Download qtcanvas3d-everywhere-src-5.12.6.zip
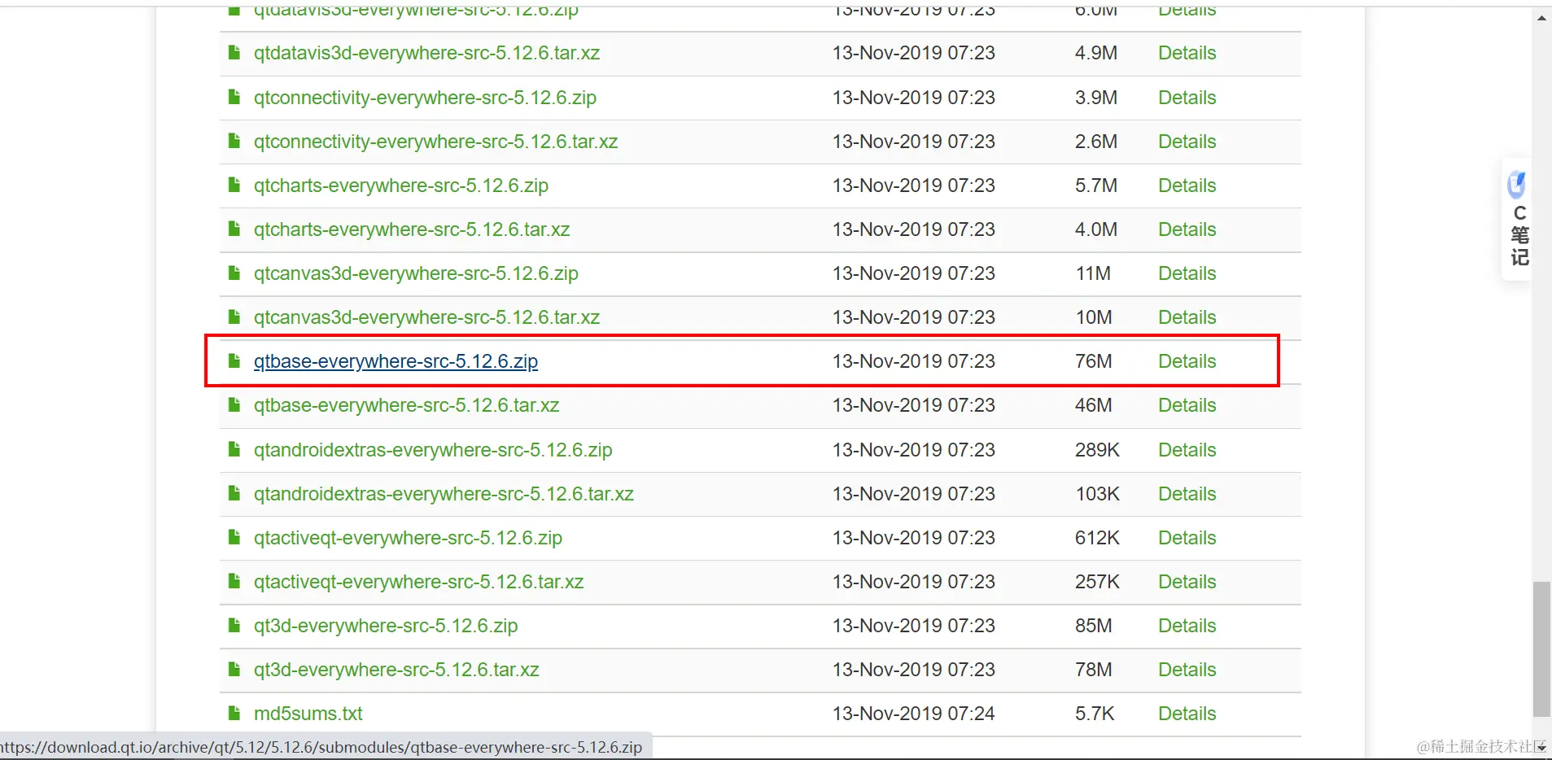 416,273
